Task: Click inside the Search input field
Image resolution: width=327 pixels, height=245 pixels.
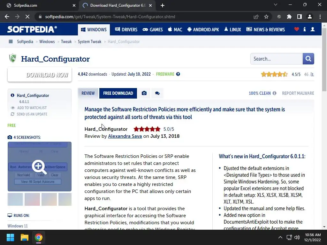Action: 277,59
